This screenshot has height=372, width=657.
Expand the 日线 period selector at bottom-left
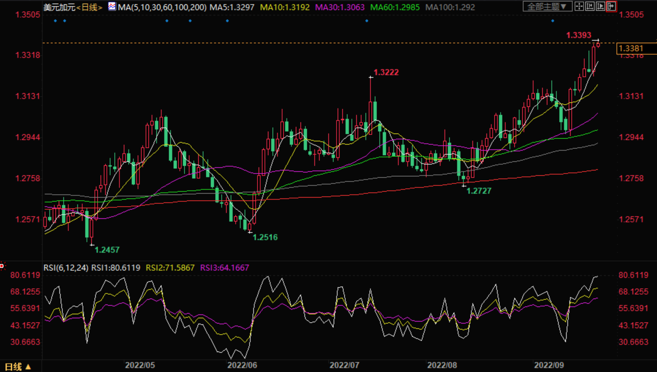point(18,367)
